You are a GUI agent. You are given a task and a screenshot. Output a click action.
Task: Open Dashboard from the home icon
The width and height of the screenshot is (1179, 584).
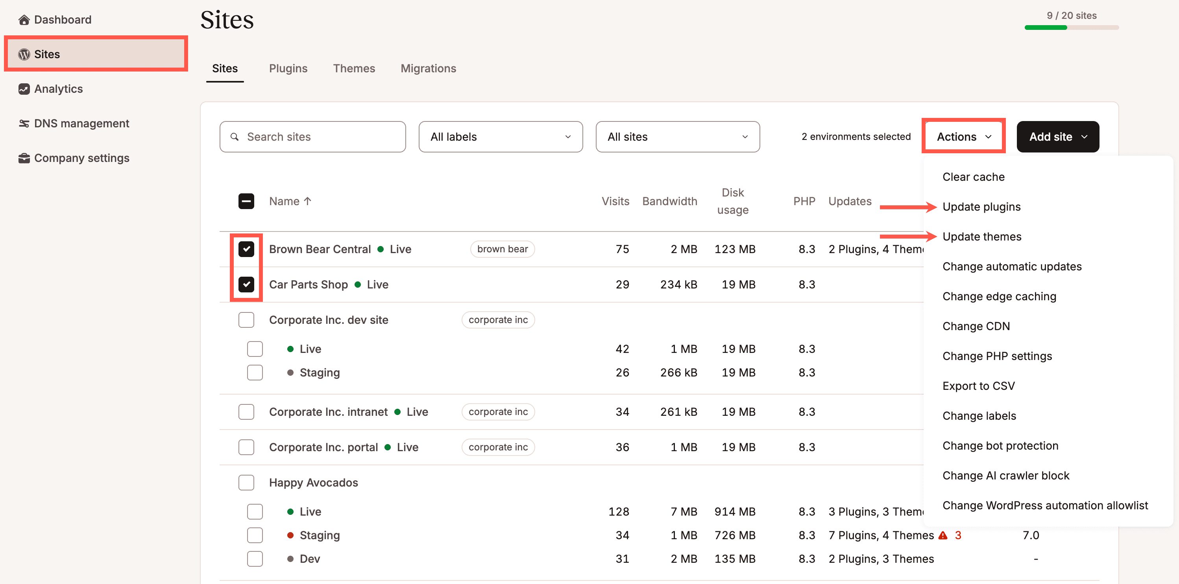pos(24,20)
